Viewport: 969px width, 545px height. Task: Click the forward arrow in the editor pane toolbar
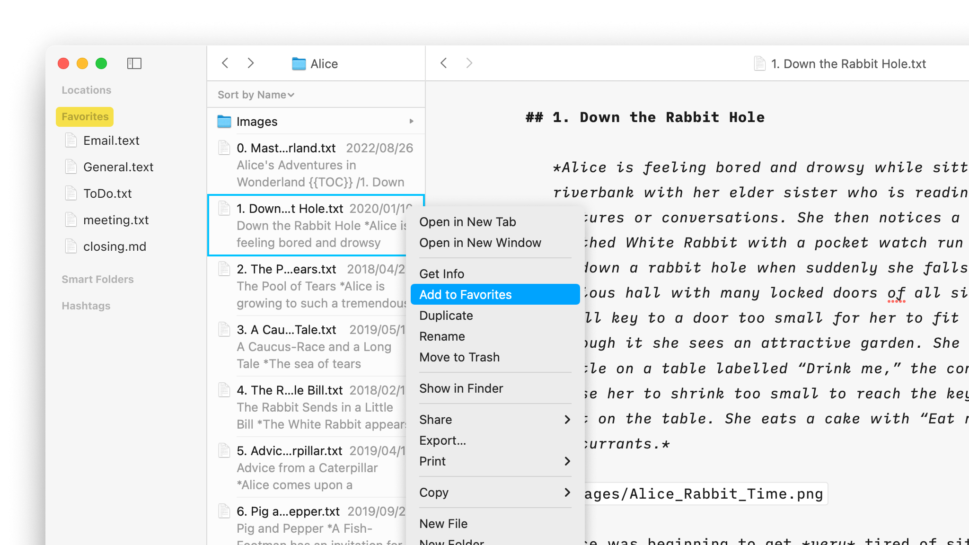point(469,63)
